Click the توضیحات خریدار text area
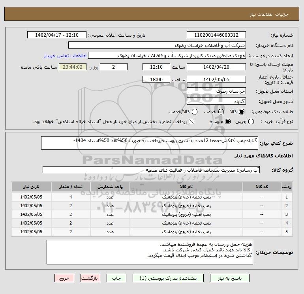 (x=150, y=252)
